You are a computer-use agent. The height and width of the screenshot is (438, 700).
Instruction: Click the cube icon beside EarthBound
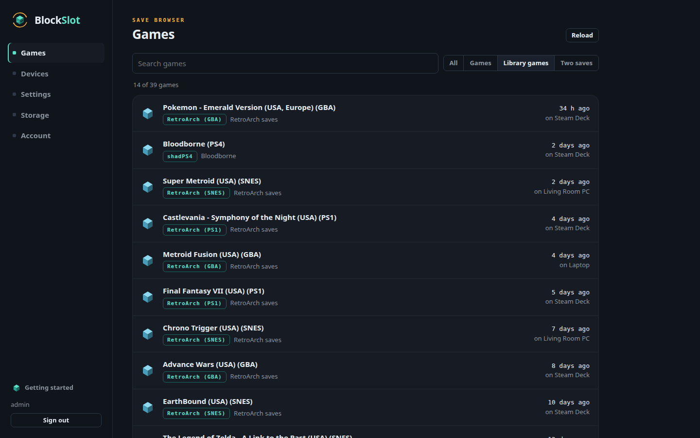148,407
